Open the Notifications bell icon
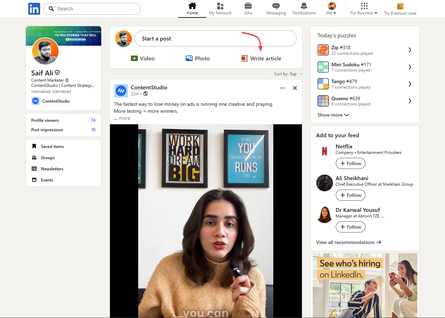This screenshot has height=318, width=445. click(304, 6)
